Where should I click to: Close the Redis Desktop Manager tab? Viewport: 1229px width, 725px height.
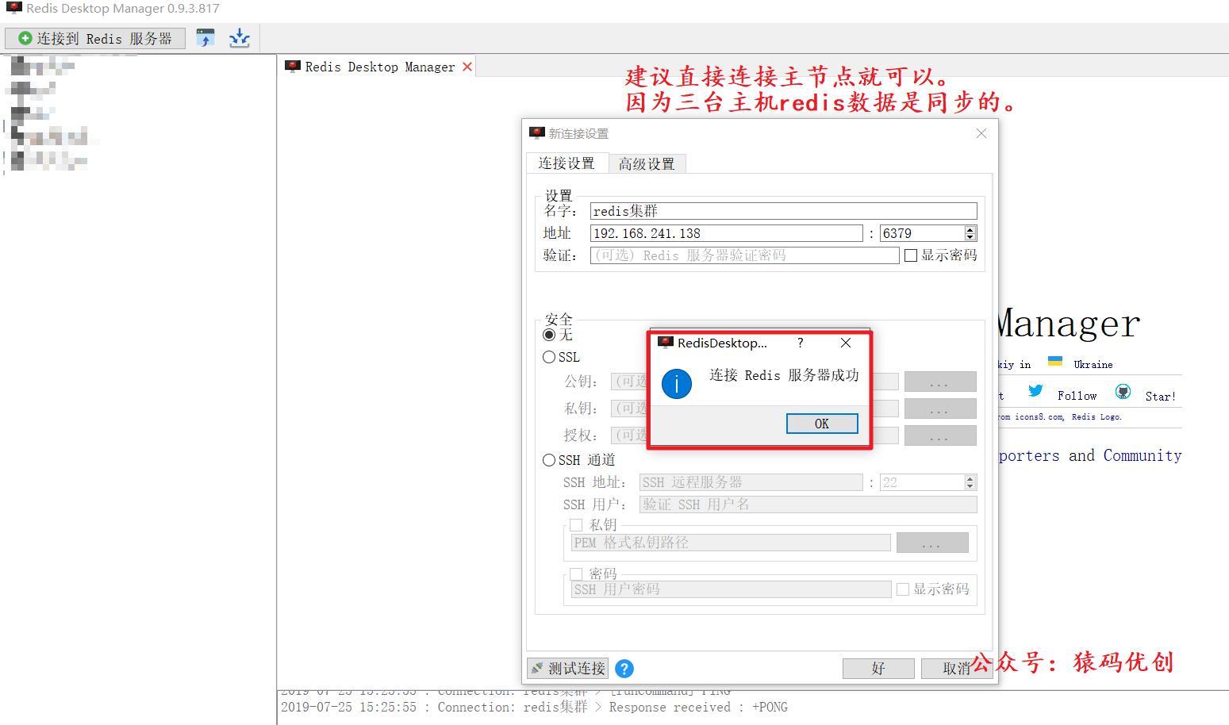tap(467, 67)
